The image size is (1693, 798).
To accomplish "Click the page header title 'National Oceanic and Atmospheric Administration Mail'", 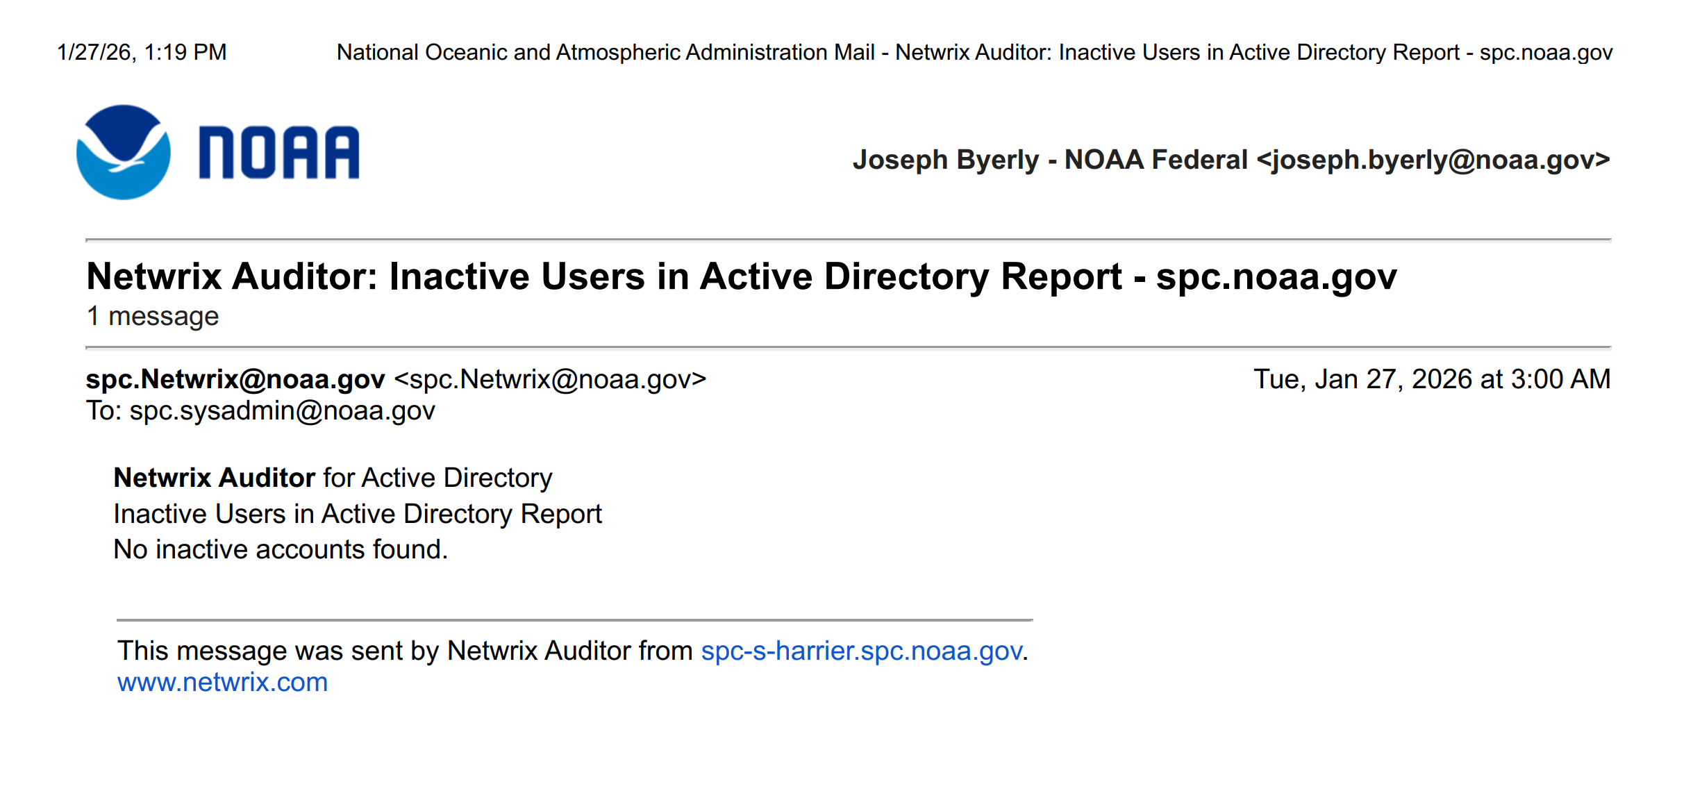I will tap(606, 52).
